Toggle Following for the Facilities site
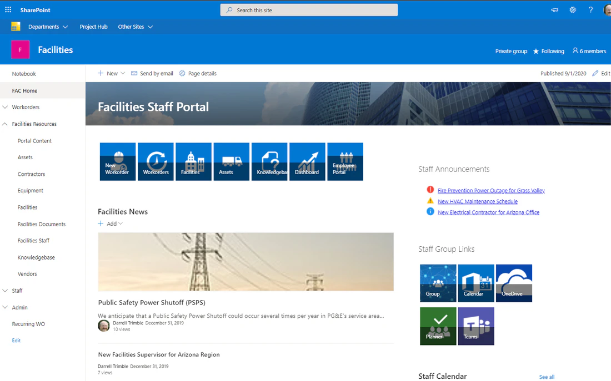The image size is (611, 381). 548,50
